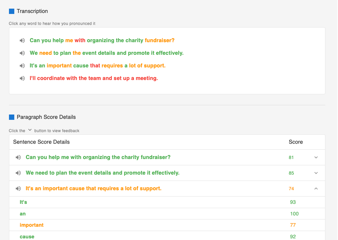The height and width of the screenshot is (240, 338).
Task: Click the word 'organizing' in the transcription
Action: (x=101, y=40)
